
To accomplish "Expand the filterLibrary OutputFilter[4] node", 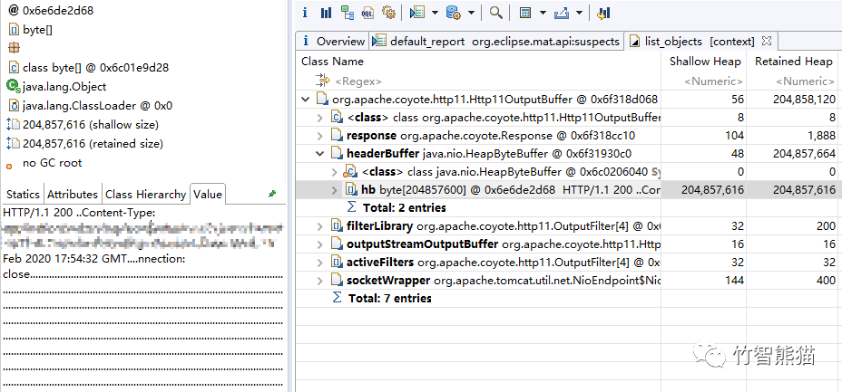I will tap(320, 226).
